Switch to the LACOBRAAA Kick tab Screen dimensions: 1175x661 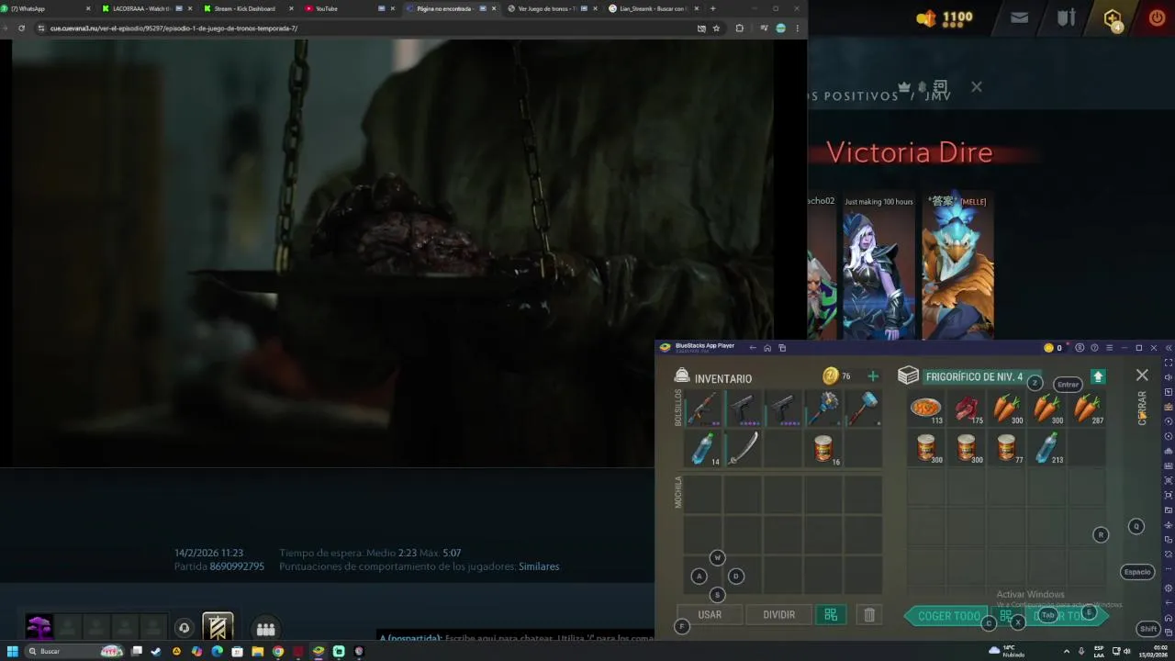click(x=145, y=8)
